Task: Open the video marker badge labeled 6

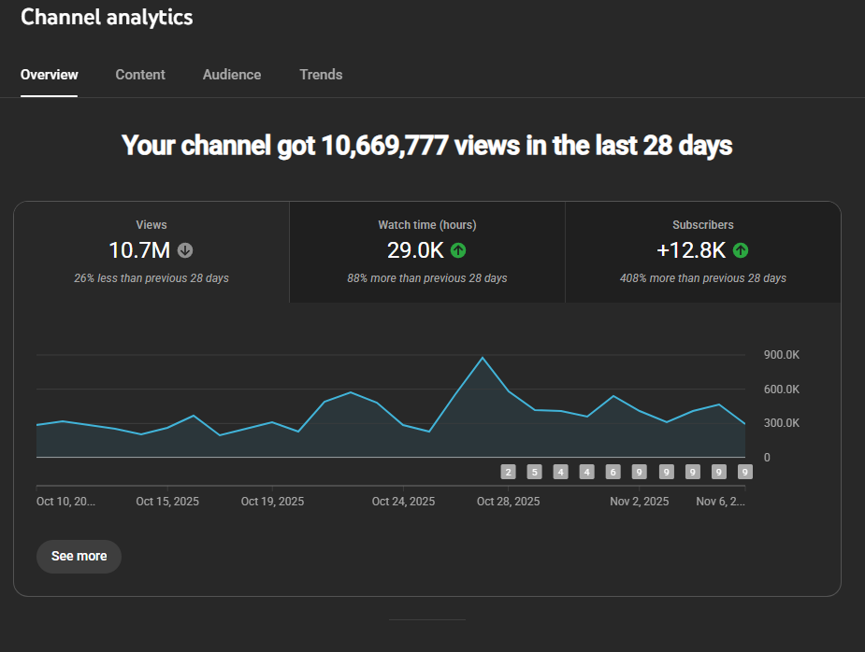Action: [x=613, y=472]
